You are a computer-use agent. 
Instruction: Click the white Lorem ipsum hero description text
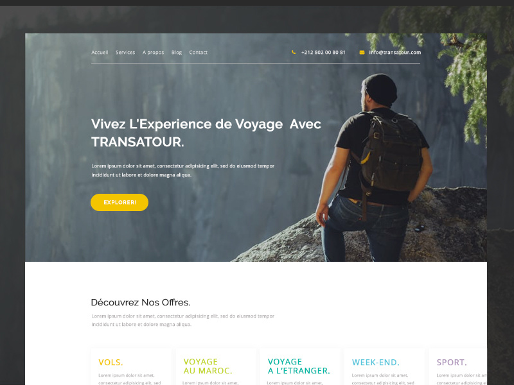click(x=182, y=170)
